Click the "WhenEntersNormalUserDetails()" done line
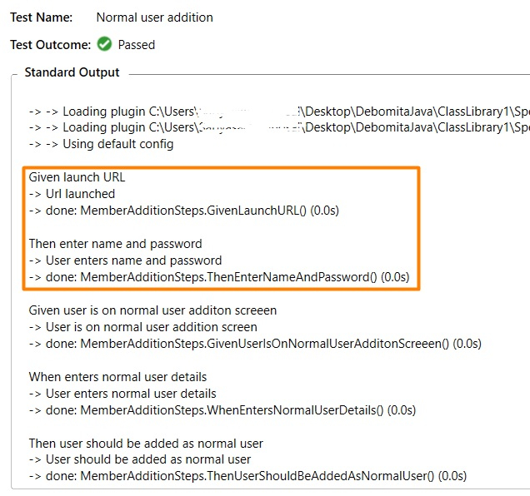Viewport: 530px width, 496px height. pyautogui.click(x=222, y=409)
